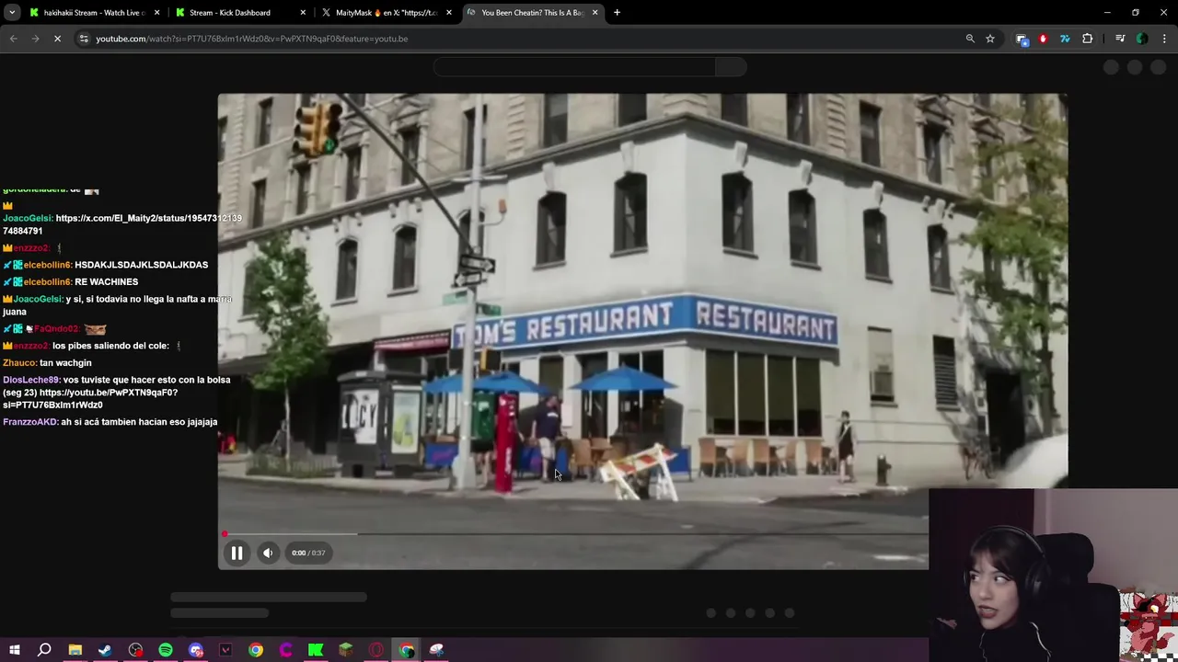Open Windows taskbar search
This screenshot has width=1178, height=662.
tap(44, 650)
